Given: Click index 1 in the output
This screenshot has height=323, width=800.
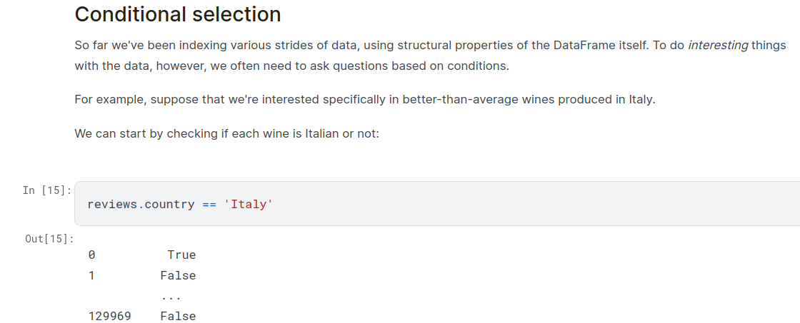Looking at the screenshot, I should (x=91, y=275).
